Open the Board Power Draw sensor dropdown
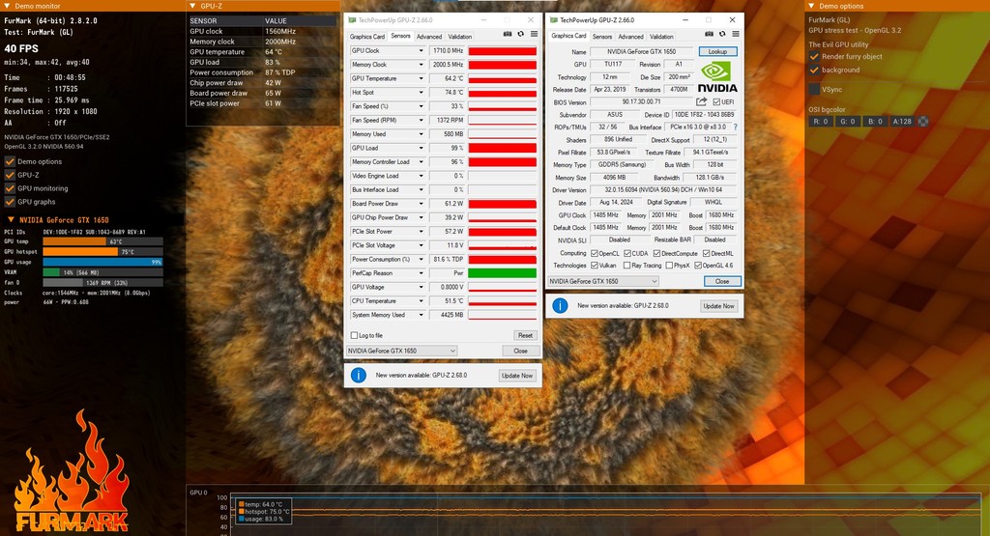Image resolution: width=990 pixels, height=536 pixels. point(421,203)
